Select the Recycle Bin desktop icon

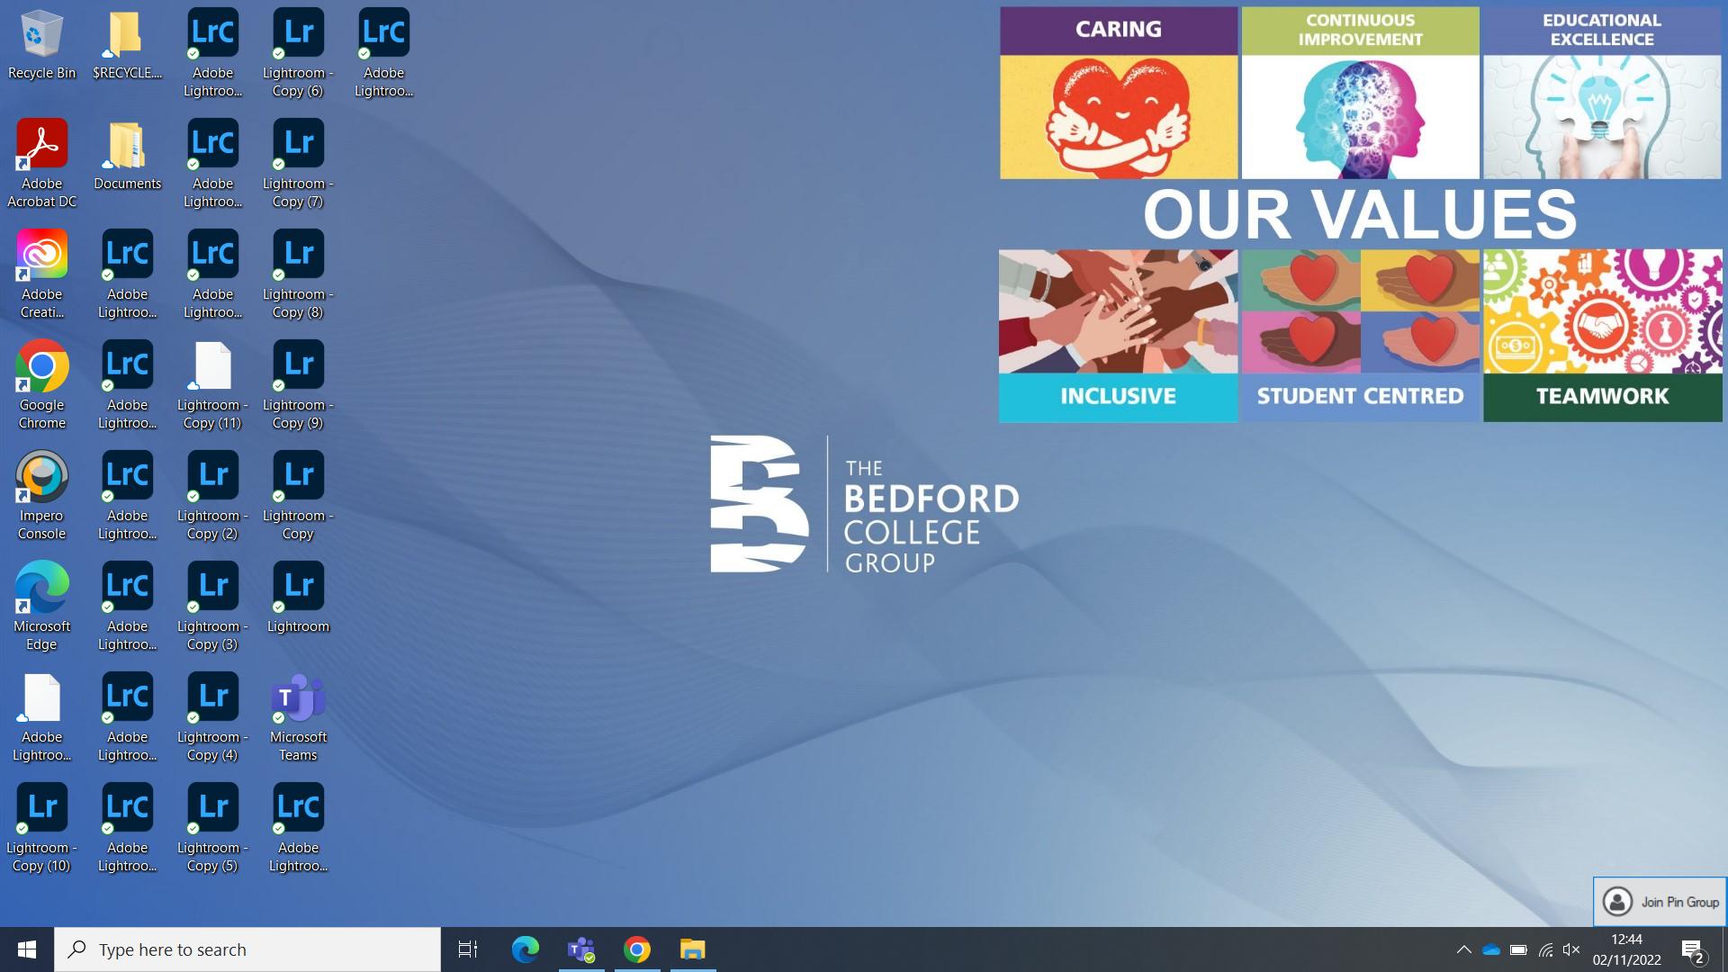click(x=41, y=34)
